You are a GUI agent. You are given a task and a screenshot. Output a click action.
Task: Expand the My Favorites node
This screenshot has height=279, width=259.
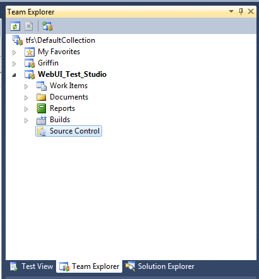tap(14, 52)
